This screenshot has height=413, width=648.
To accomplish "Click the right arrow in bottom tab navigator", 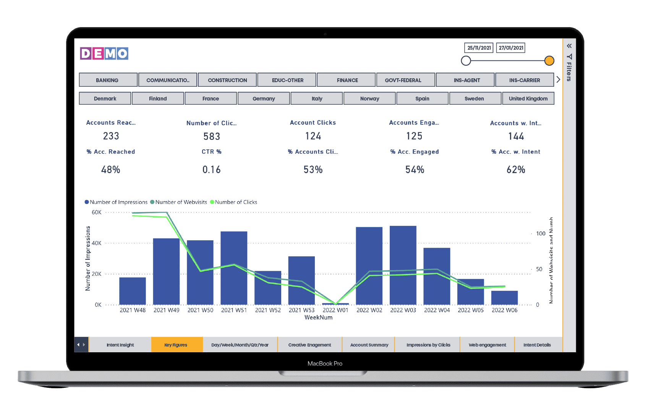I will (x=85, y=344).
